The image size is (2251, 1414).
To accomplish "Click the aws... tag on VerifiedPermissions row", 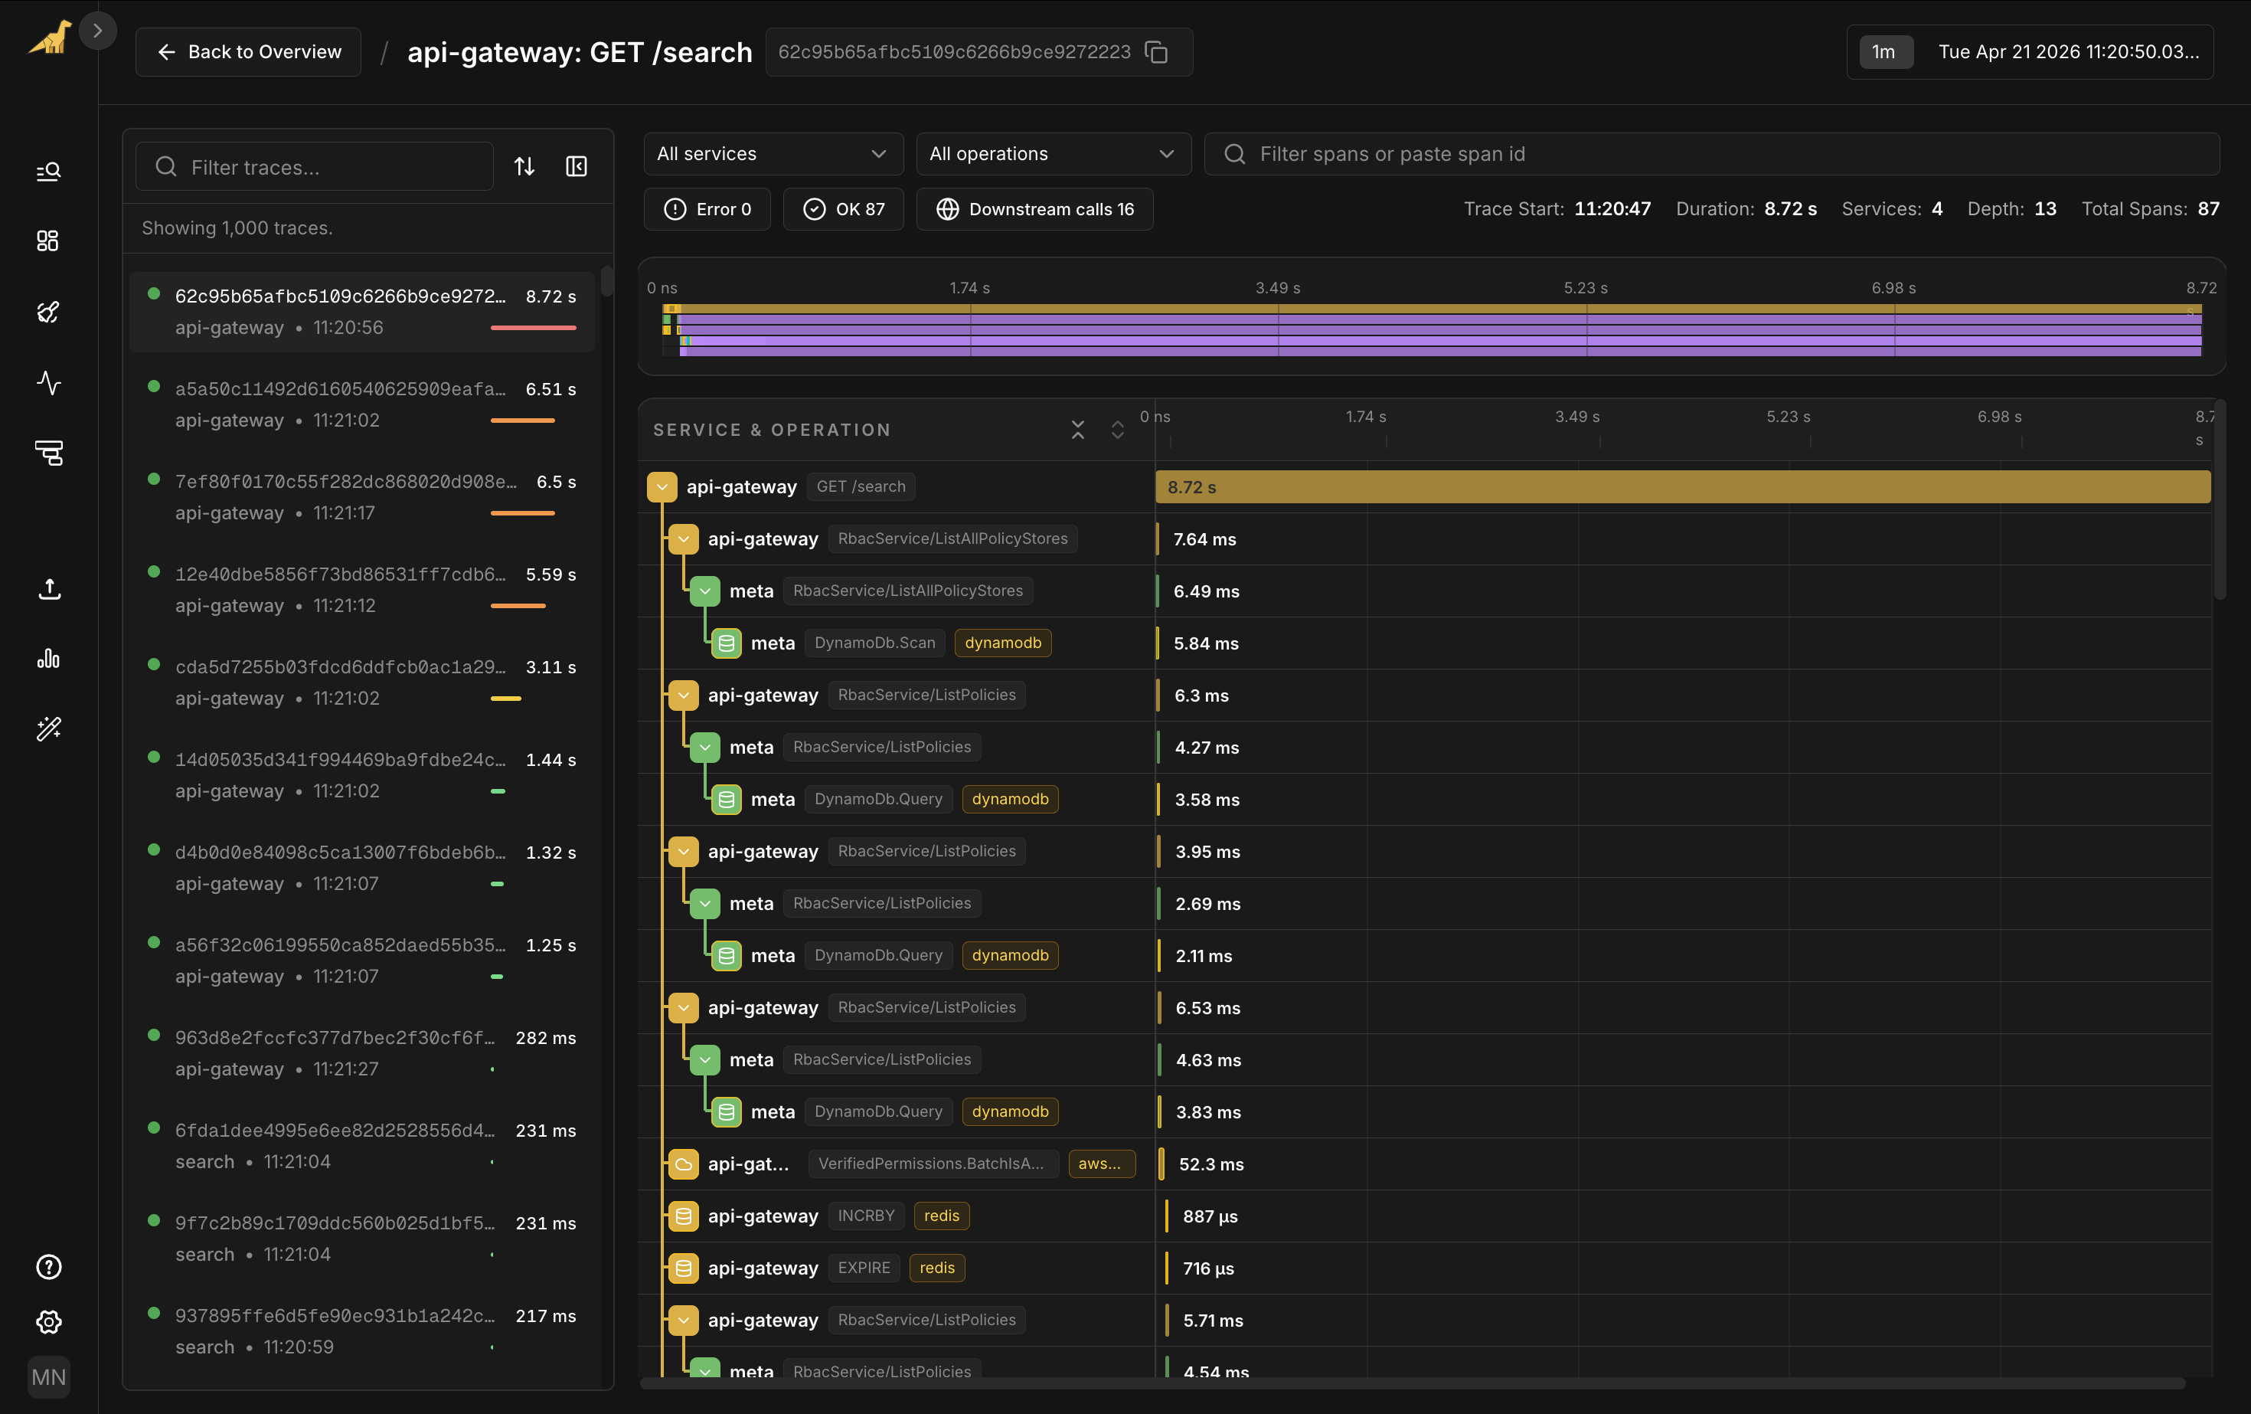I will pos(1101,1164).
